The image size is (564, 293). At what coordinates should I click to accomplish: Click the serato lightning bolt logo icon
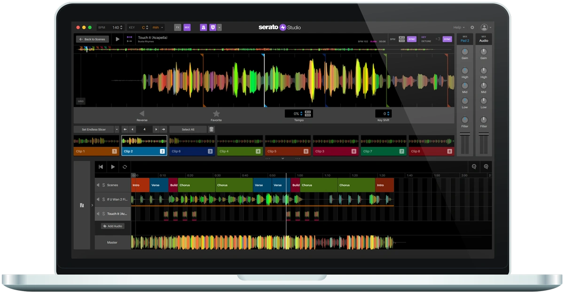282,28
